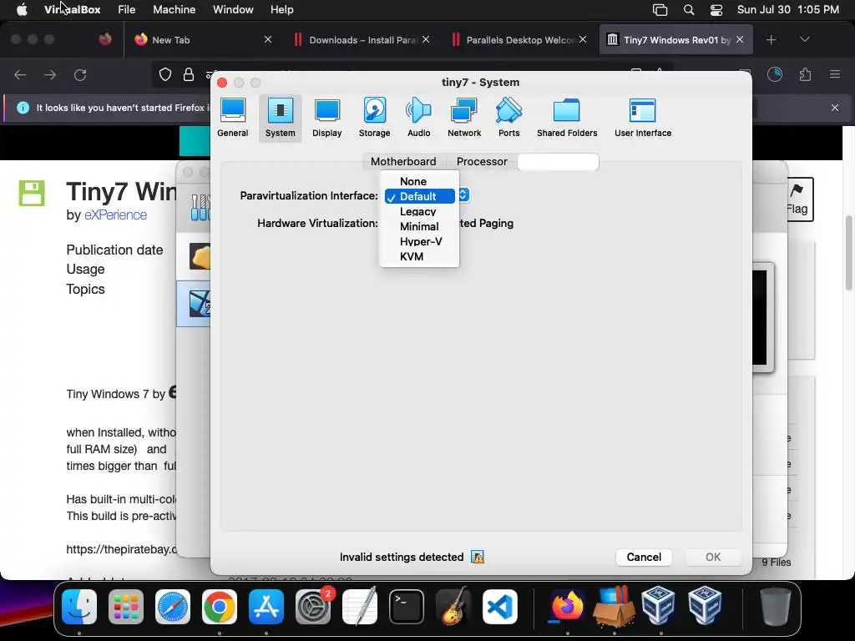The image size is (855, 641).
Task: Open TextEdit from the Dock
Action: 360,608
